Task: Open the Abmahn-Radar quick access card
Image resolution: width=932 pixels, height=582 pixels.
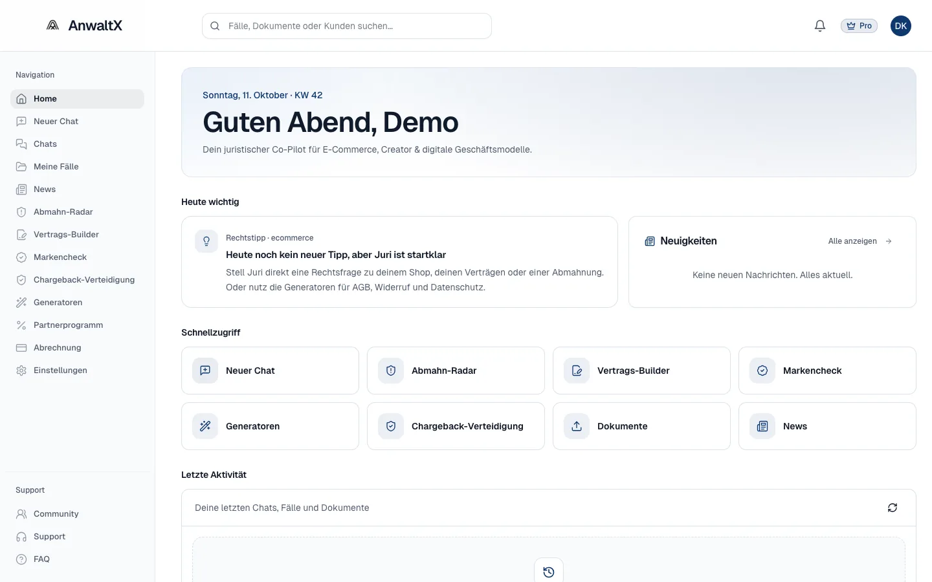Action: point(456,371)
